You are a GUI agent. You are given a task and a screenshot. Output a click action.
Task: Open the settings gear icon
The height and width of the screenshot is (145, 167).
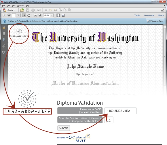46,10
